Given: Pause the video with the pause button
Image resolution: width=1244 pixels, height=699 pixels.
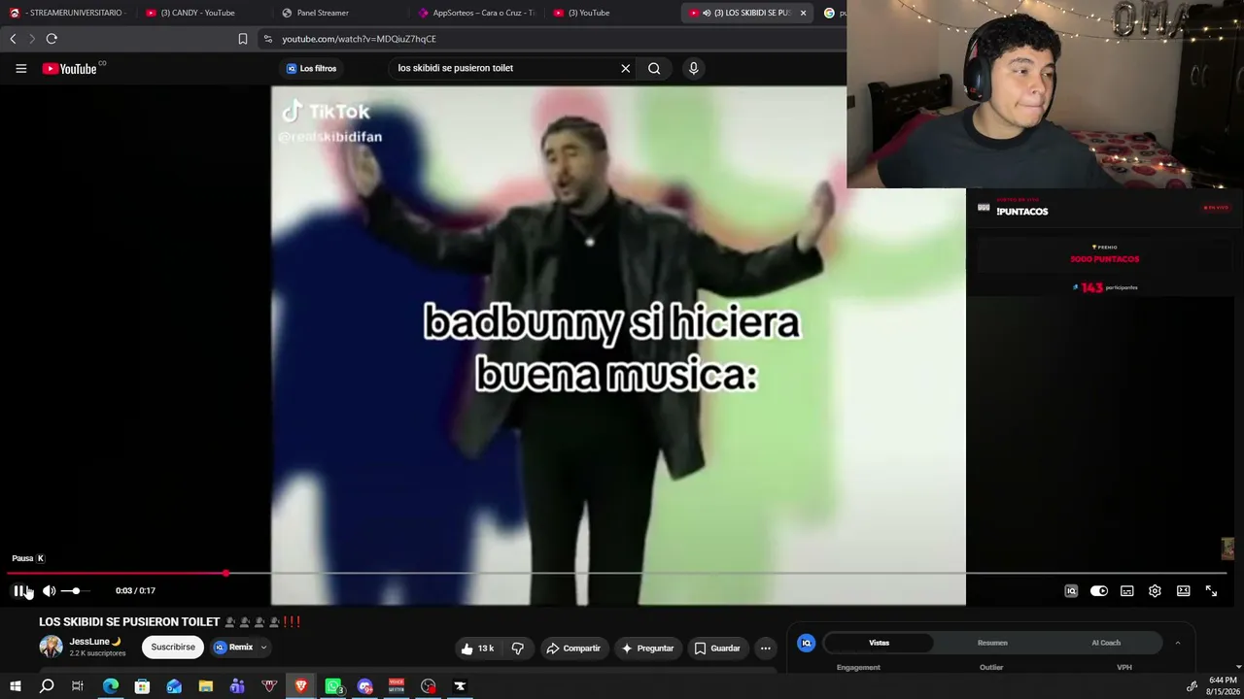Looking at the screenshot, I should pos(19,590).
